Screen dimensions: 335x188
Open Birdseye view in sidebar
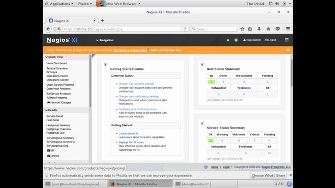pyautogui.click(x=52, y=72)
